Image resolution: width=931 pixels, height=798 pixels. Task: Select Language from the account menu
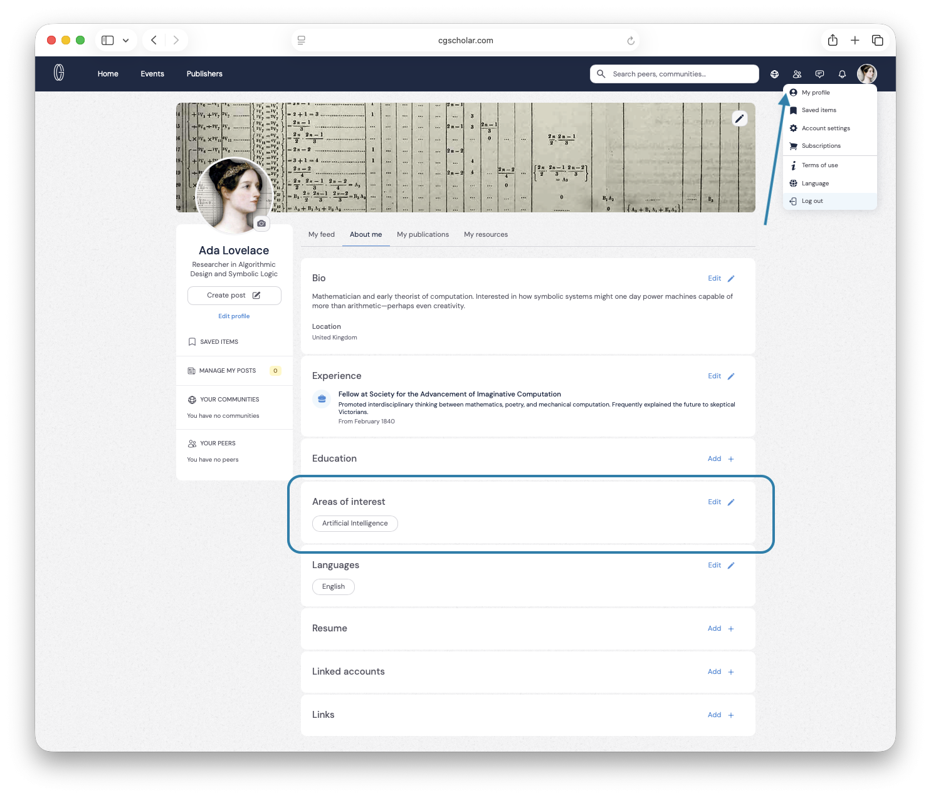[815, 184]
